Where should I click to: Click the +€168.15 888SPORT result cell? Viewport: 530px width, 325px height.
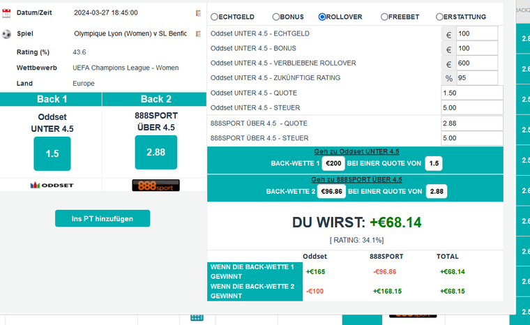pyautogui.click(x=387, y=292)
